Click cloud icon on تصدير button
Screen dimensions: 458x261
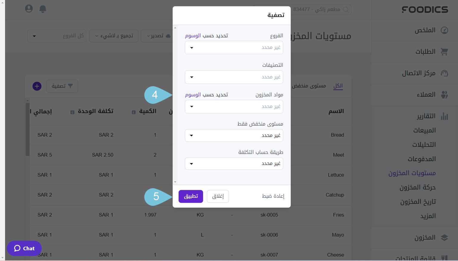point(168,36)
